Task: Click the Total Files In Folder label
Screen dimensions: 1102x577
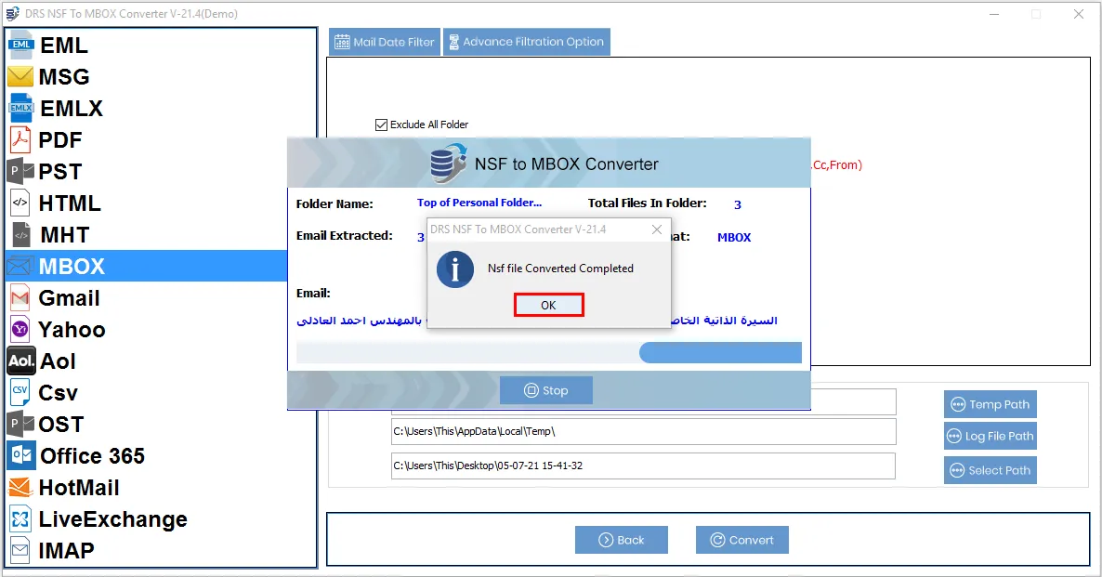Action: click(648, 203)
